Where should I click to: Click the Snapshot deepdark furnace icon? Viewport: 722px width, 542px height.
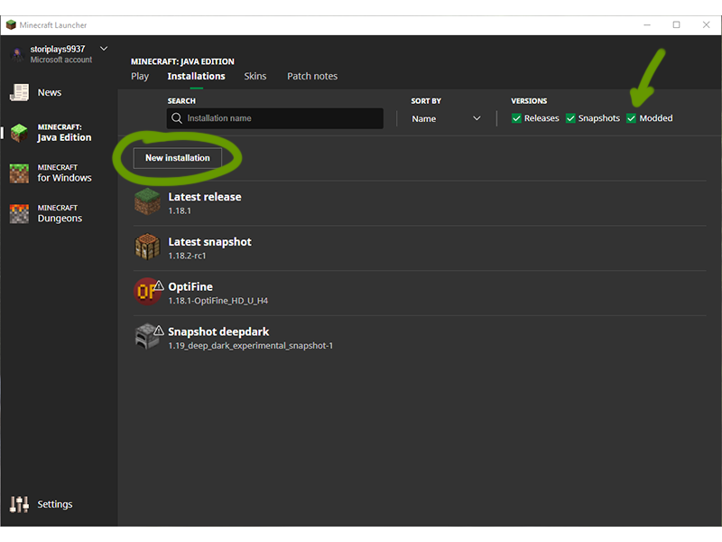click(x=146, y=338)
